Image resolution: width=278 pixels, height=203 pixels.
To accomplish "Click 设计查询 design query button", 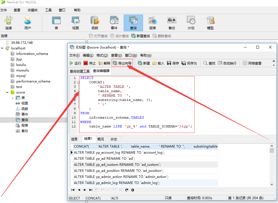I will [119, 36].
